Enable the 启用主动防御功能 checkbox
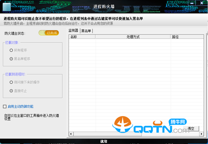The width and height of the screenshot is (208, 144). (5, 107)
